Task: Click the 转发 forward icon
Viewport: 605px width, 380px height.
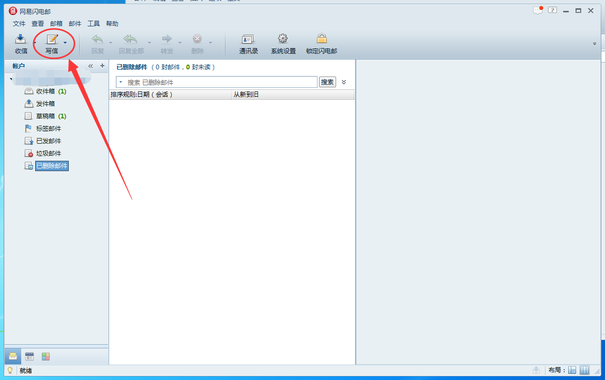Action: coord(167,39)
